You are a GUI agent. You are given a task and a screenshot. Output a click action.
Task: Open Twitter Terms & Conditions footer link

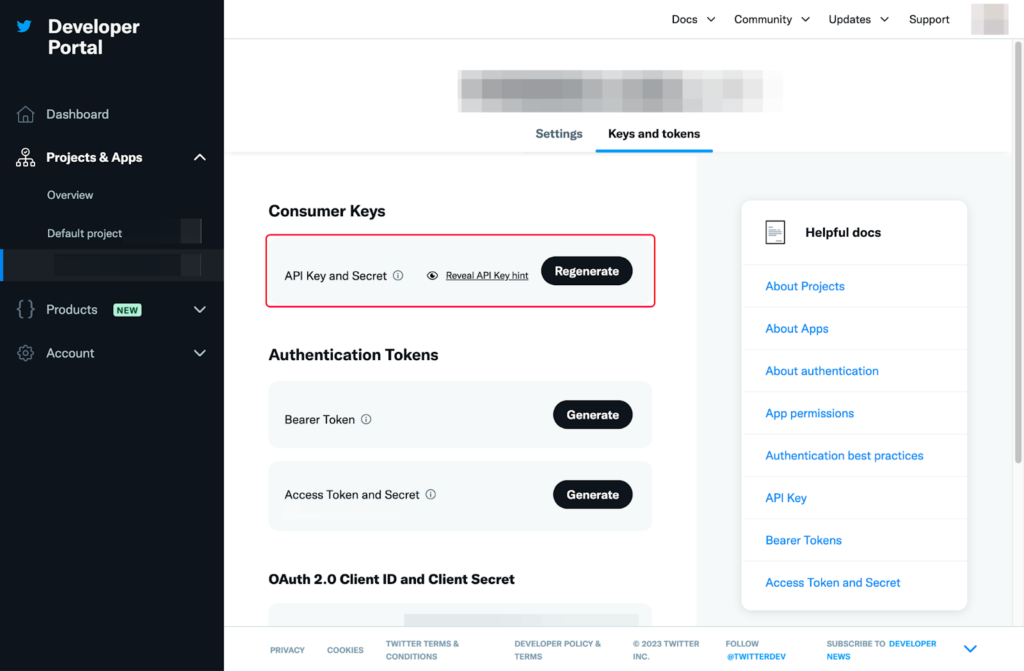422,650
